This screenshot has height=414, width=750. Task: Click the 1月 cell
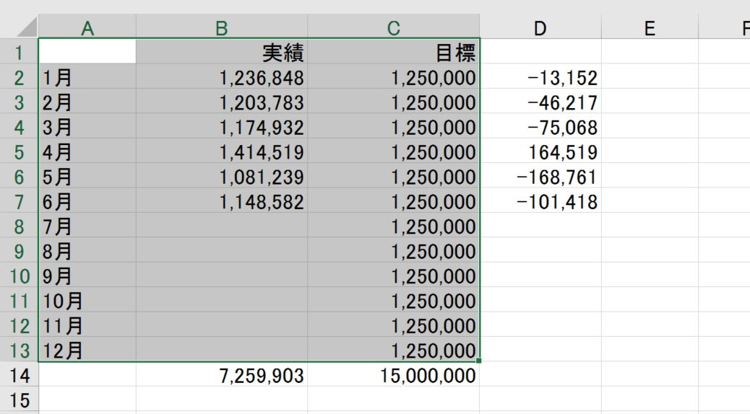coord(87,76)
